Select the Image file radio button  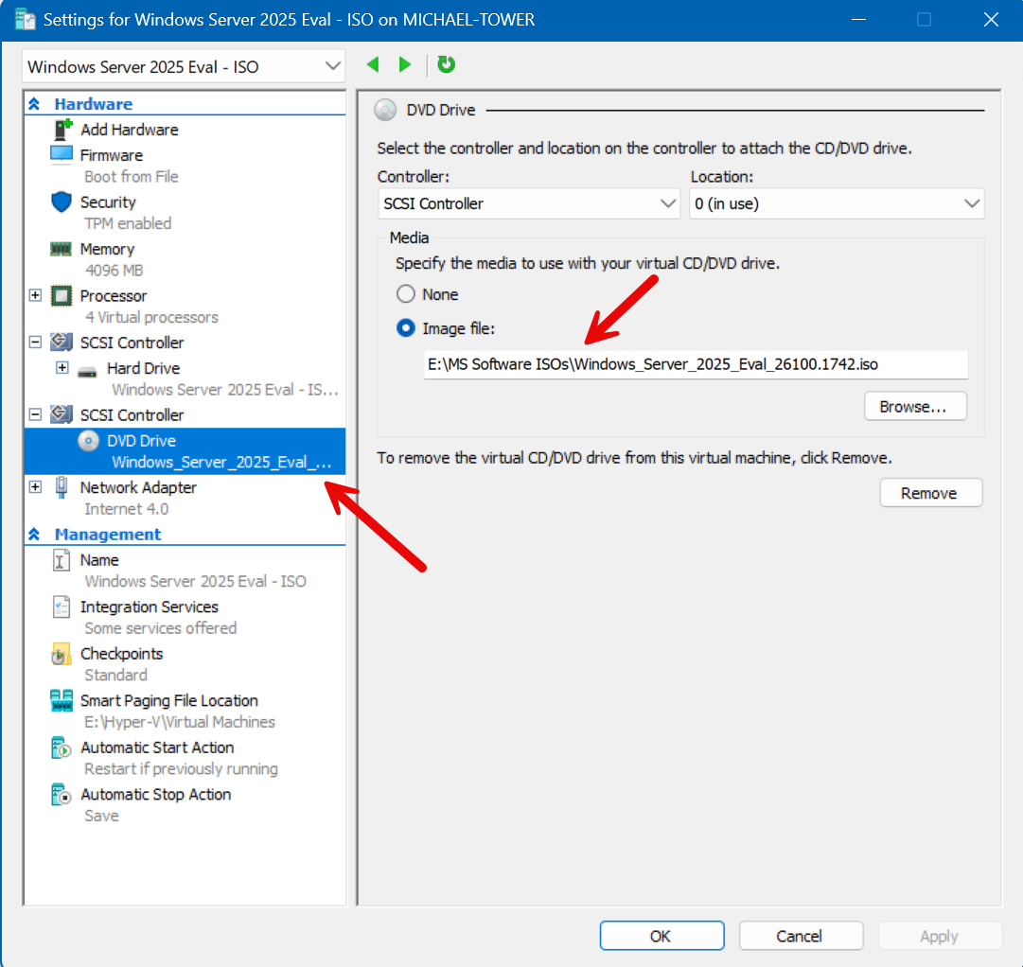407,328
